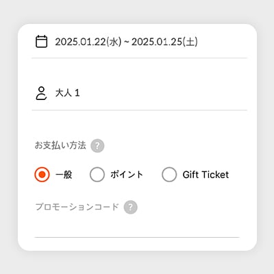Click the 一般 label text
Image resolution: width=274 pixels, height=274 pixels.
pyautogui.click(x=64, y=175)
